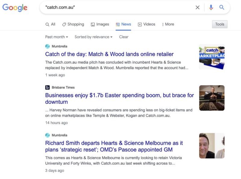Click the "This comes as Hearts & Science" snippet
Viewport: 241px width, 179px height.
(114, 161)
